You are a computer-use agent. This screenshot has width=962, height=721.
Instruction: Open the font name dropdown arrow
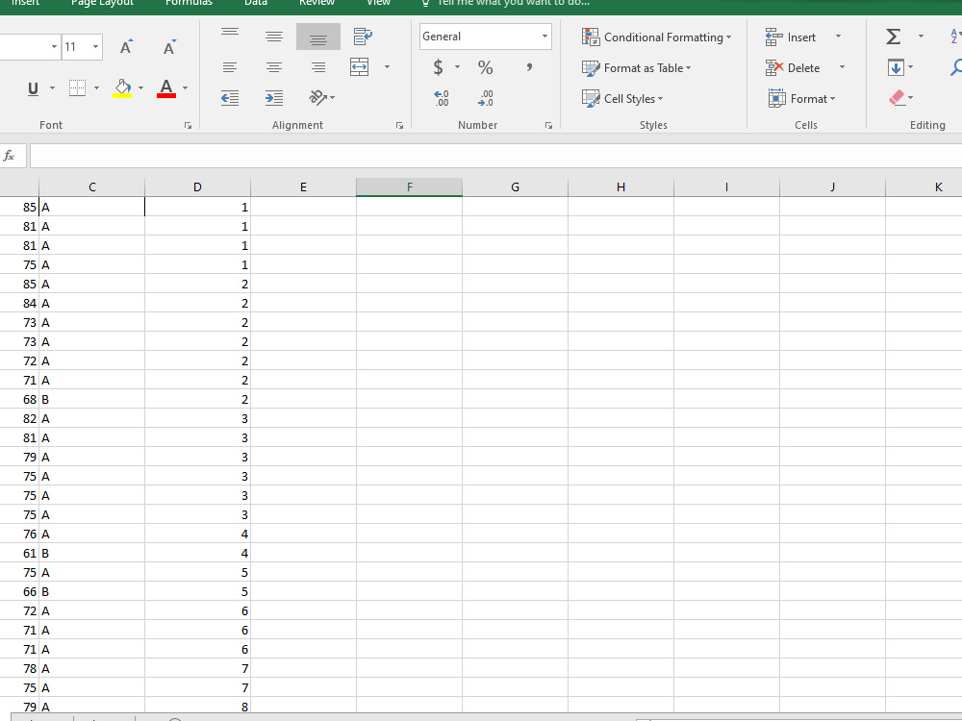pyautogui.click(x=54, y=47)
